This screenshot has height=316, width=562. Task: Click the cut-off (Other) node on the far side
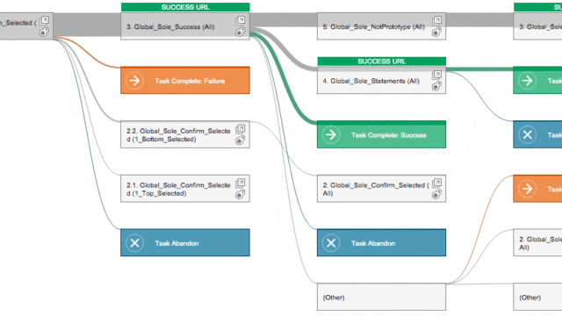[537, 297]
